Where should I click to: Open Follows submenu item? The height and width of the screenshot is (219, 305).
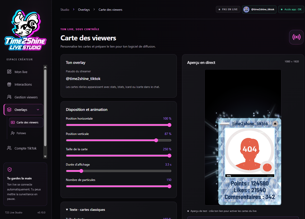pyautogui.click(x=26, y=133)
